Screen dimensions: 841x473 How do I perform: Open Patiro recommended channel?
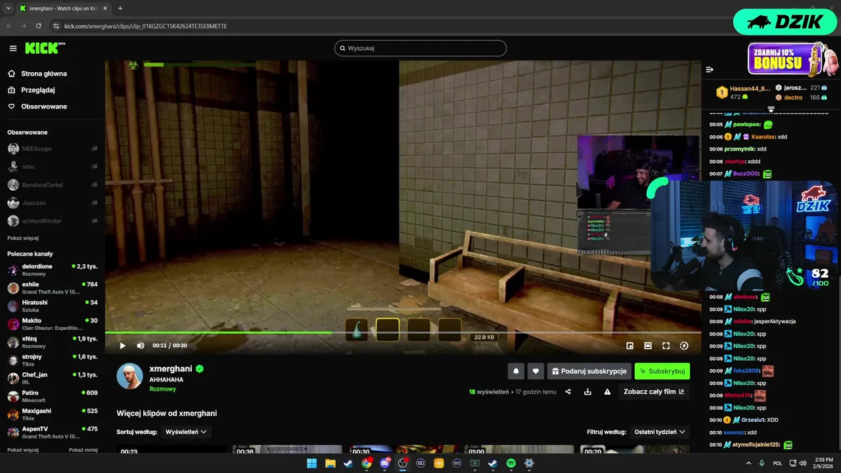[53, 396]
